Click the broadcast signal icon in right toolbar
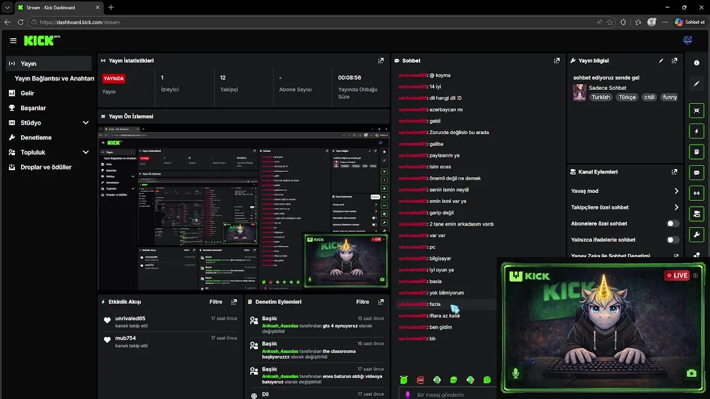 point(697,193)
